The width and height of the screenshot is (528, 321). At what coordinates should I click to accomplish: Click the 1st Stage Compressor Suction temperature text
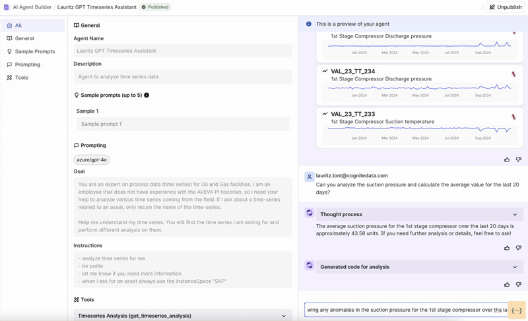click(x=383, y=122)
